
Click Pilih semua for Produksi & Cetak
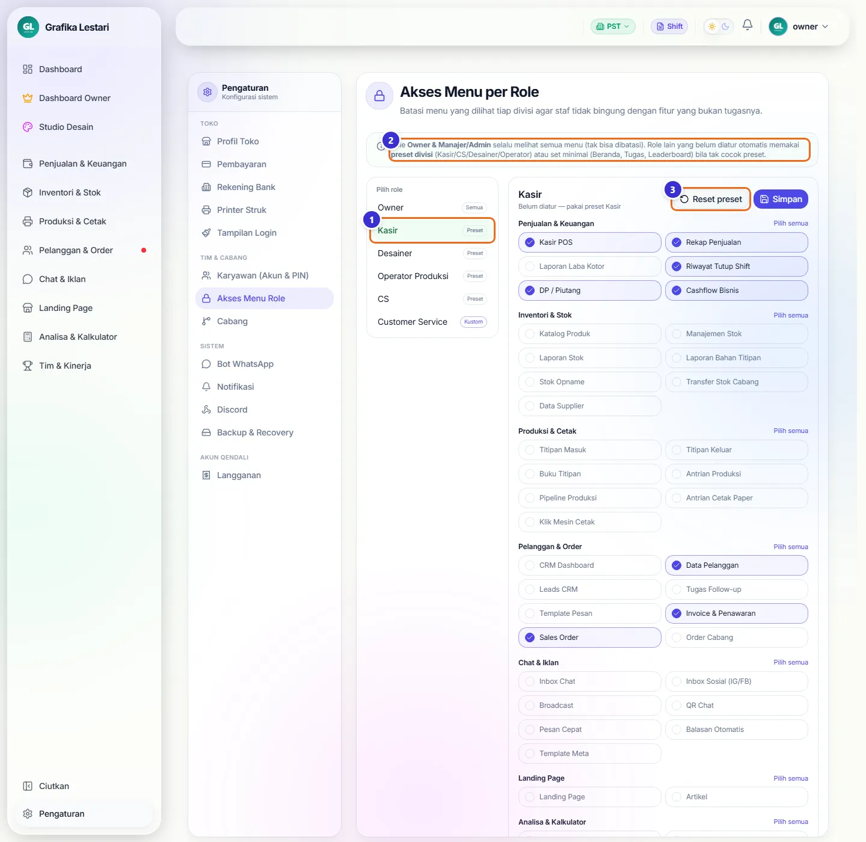[791, 431]
